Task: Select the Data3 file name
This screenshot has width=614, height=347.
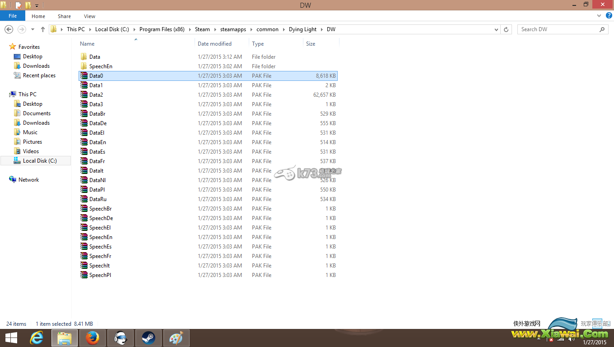Action: pyautogui.click(x=96, y=104)
